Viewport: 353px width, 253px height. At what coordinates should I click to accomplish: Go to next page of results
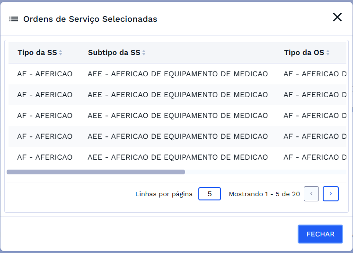(x=331, y=194)
